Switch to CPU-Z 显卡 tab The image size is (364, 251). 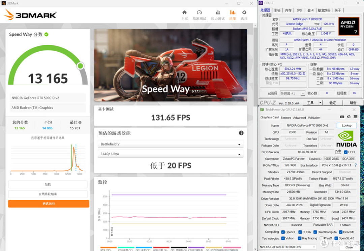pos(310,10)
